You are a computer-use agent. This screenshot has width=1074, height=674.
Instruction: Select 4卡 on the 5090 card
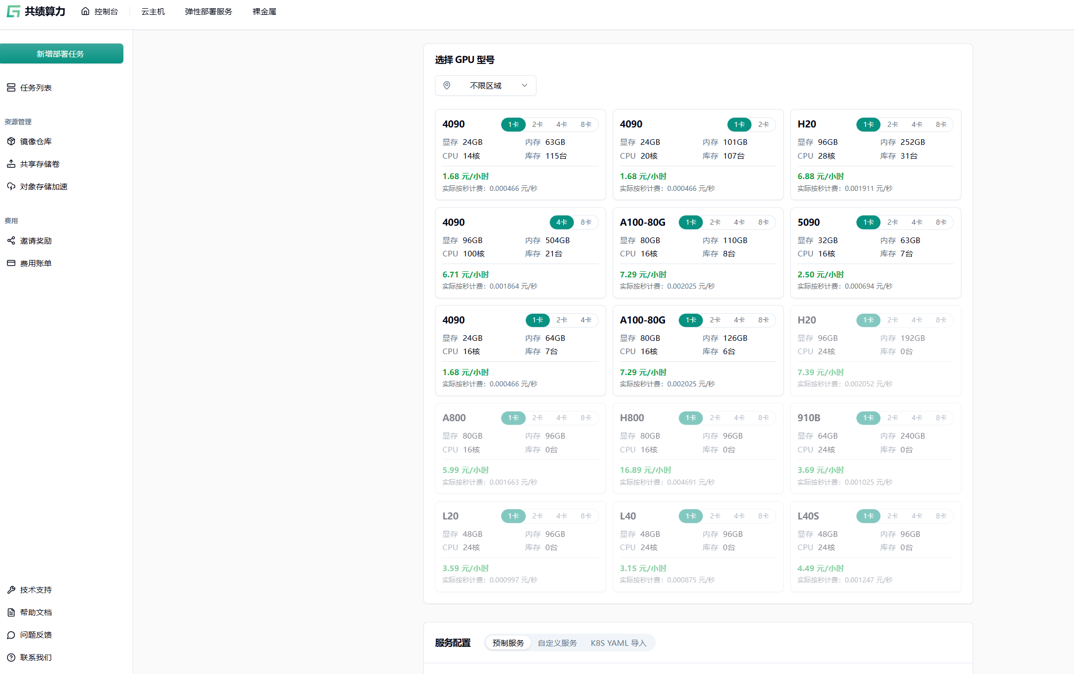[916, 222]
